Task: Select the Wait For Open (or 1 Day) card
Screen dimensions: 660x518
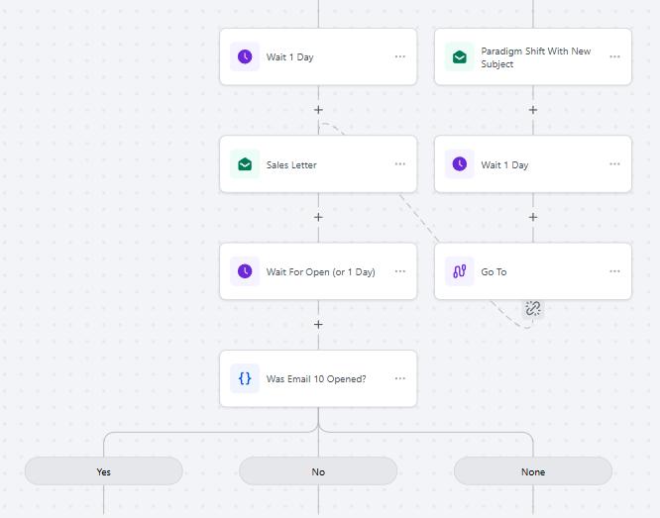Action: [x=318, y=271]
